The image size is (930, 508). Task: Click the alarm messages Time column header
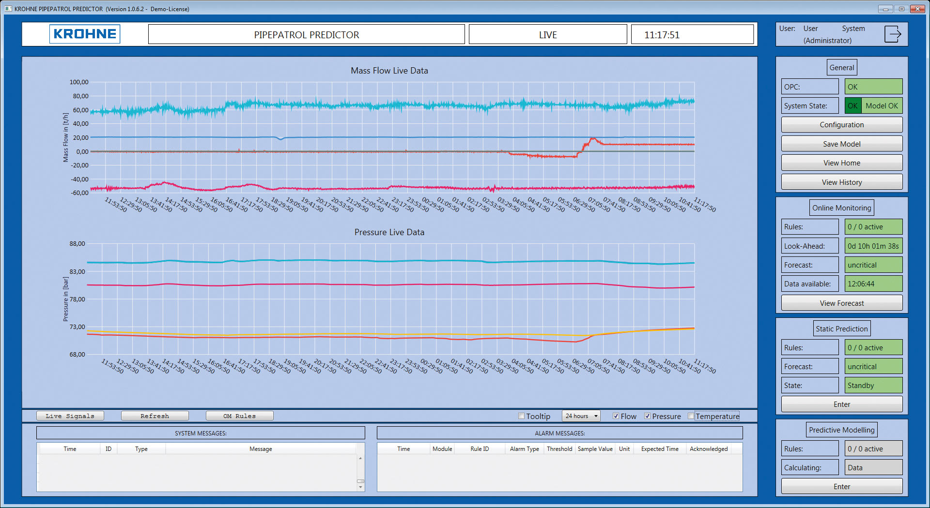pos(403,449)
